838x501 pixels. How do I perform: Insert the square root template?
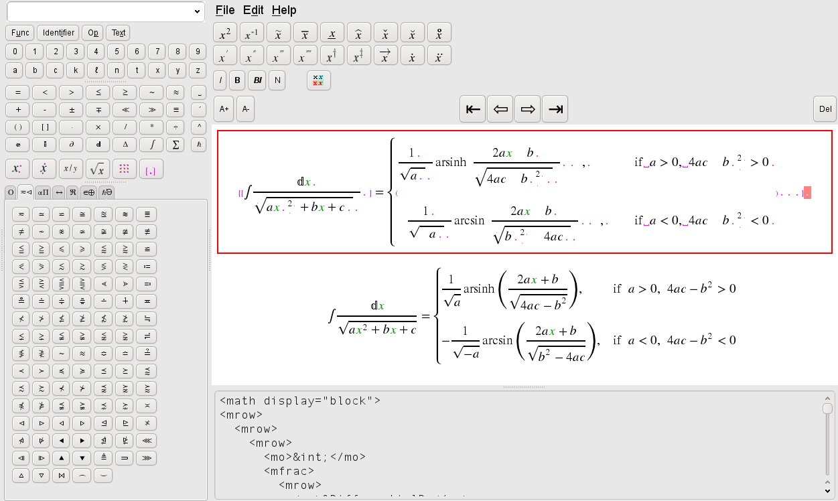pos(97,169)
